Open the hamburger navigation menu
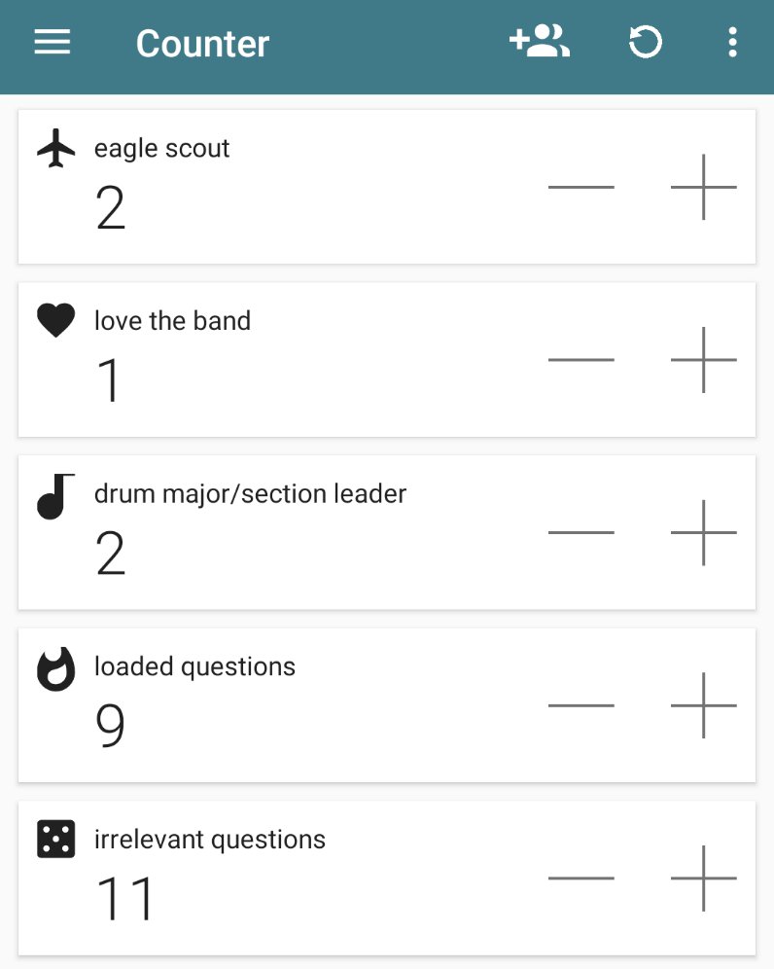This screenshot has width=774, height=969. (x=52, y=43)
